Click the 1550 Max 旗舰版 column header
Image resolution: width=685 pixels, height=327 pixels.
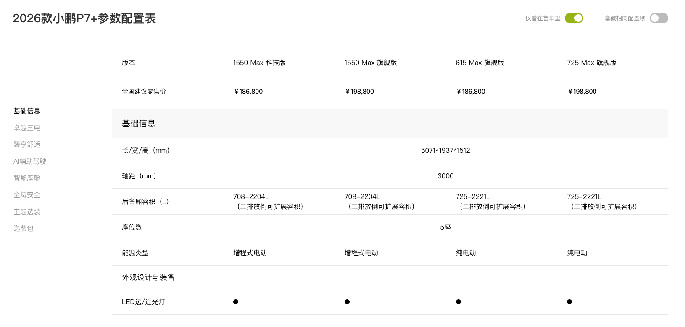(x=371, y=63)
